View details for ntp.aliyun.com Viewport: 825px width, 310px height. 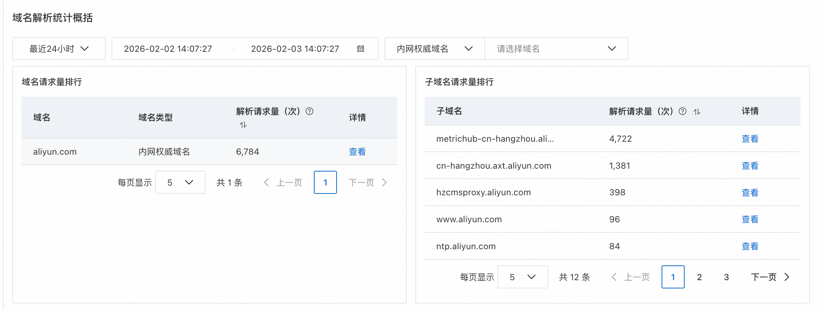click(750, 246)
